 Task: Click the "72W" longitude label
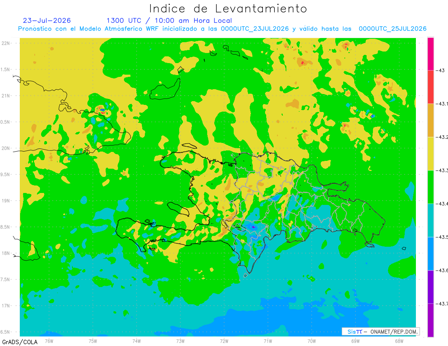click(224, 341)
